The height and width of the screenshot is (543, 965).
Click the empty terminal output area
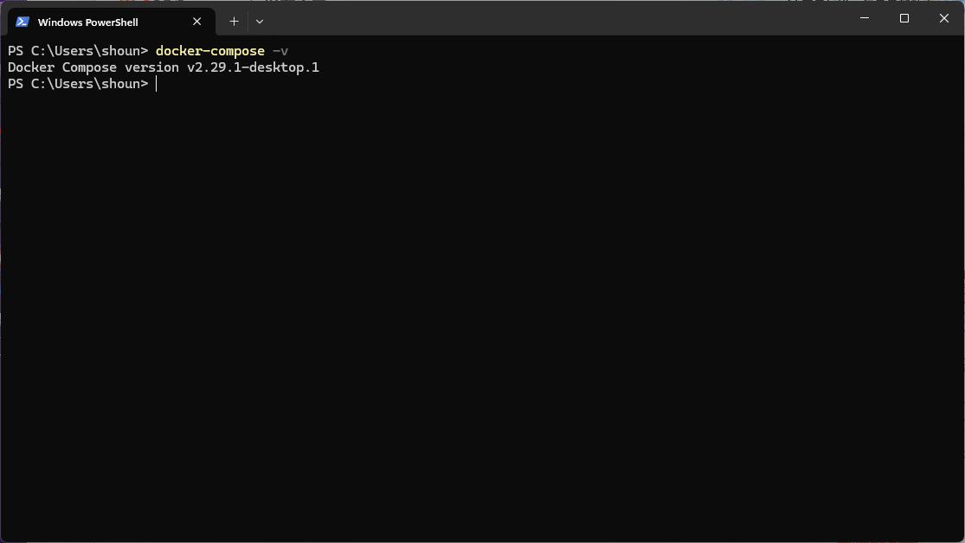pos(476,303)
